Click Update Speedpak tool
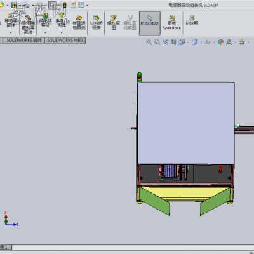This screenshot has width=254, height=254. pos(171,23)
